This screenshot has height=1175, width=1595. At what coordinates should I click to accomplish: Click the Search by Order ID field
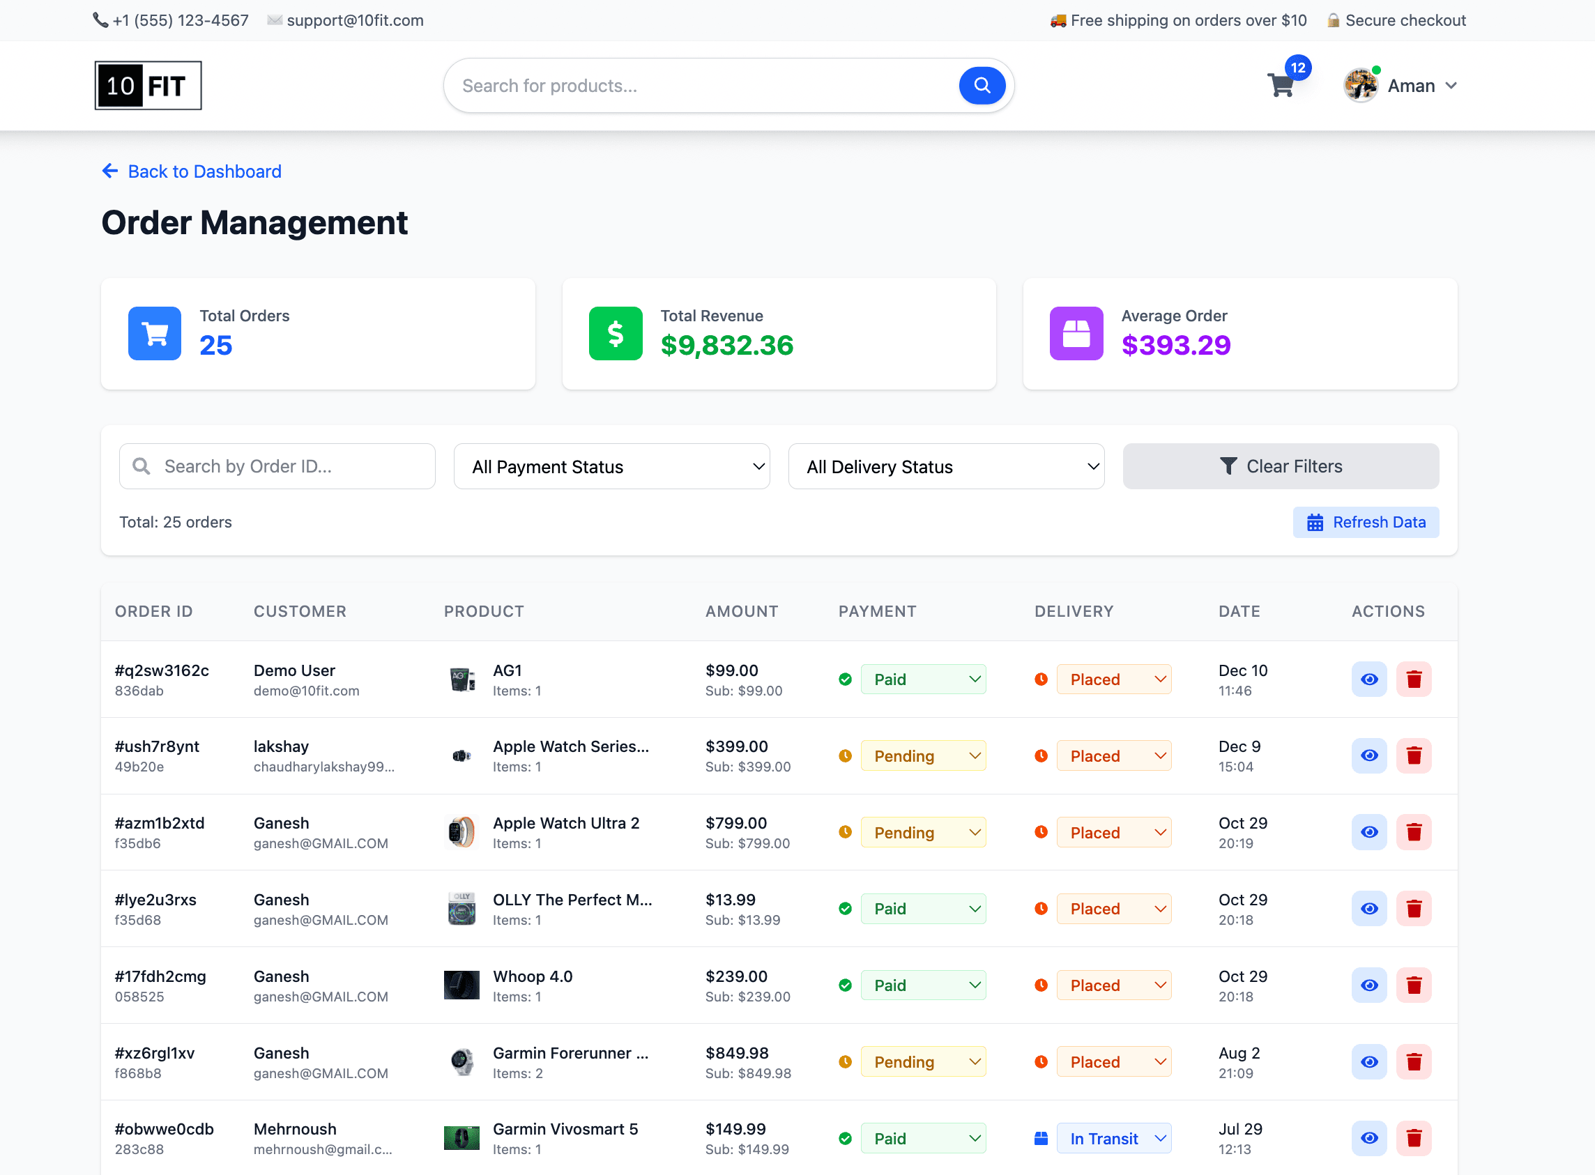pos(277,467)
